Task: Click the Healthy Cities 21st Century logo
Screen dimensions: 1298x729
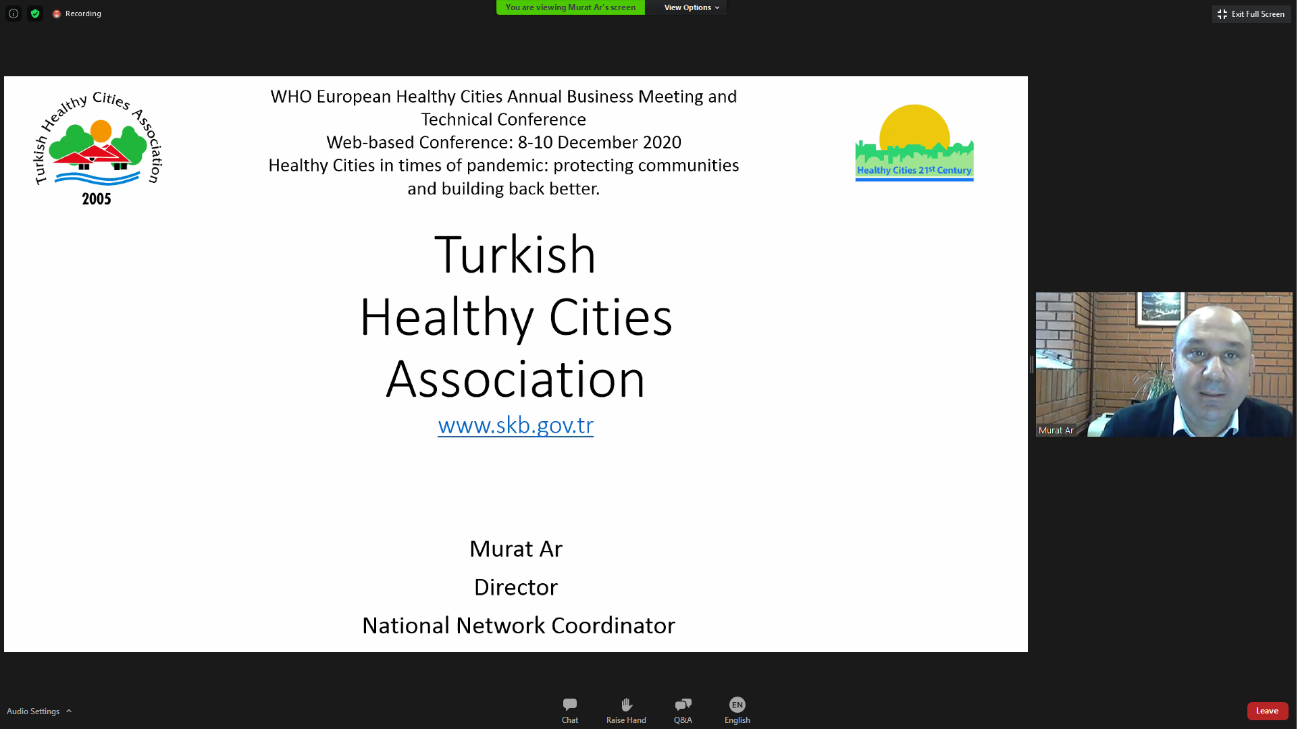Action: coord(914,143)
